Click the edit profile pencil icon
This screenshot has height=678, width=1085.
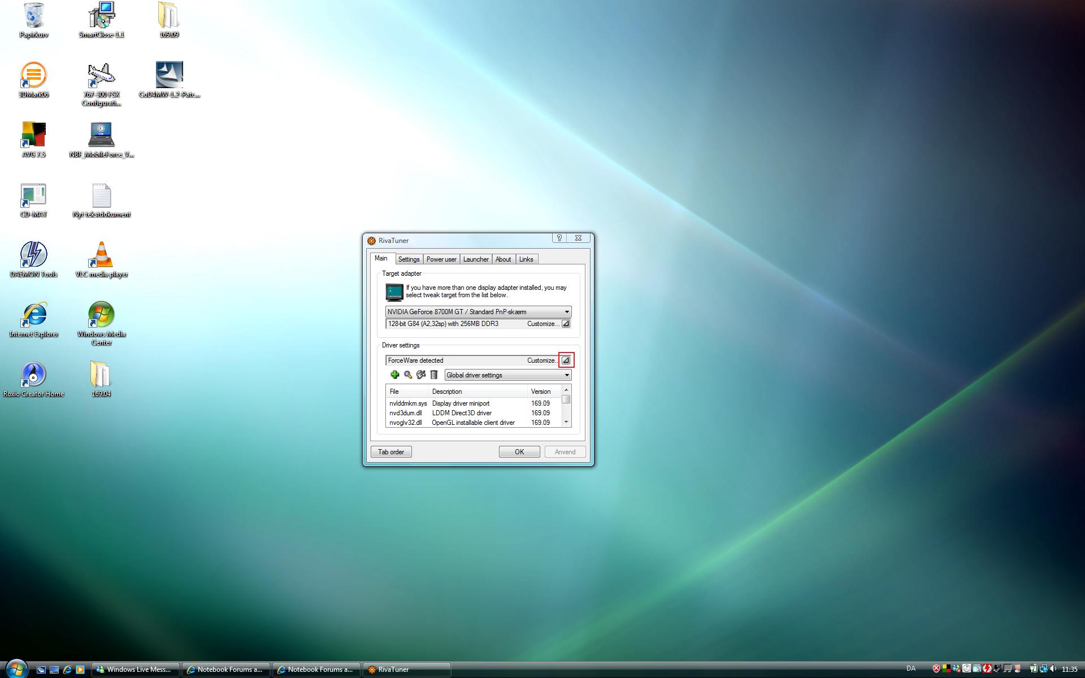[x=421, y=375]
